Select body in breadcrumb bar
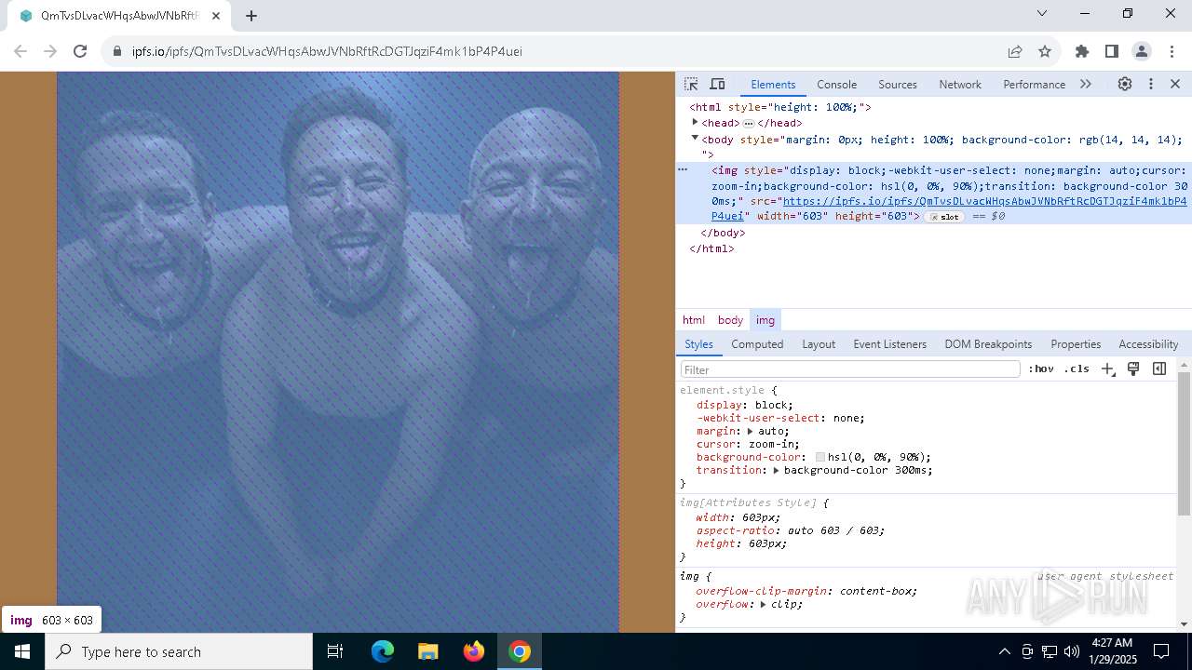The width and height of the screenshot is (1192, 670). 730,320
